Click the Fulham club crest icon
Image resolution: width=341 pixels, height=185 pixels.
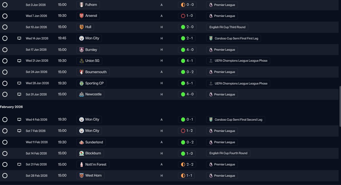click(x=81, y=5)
